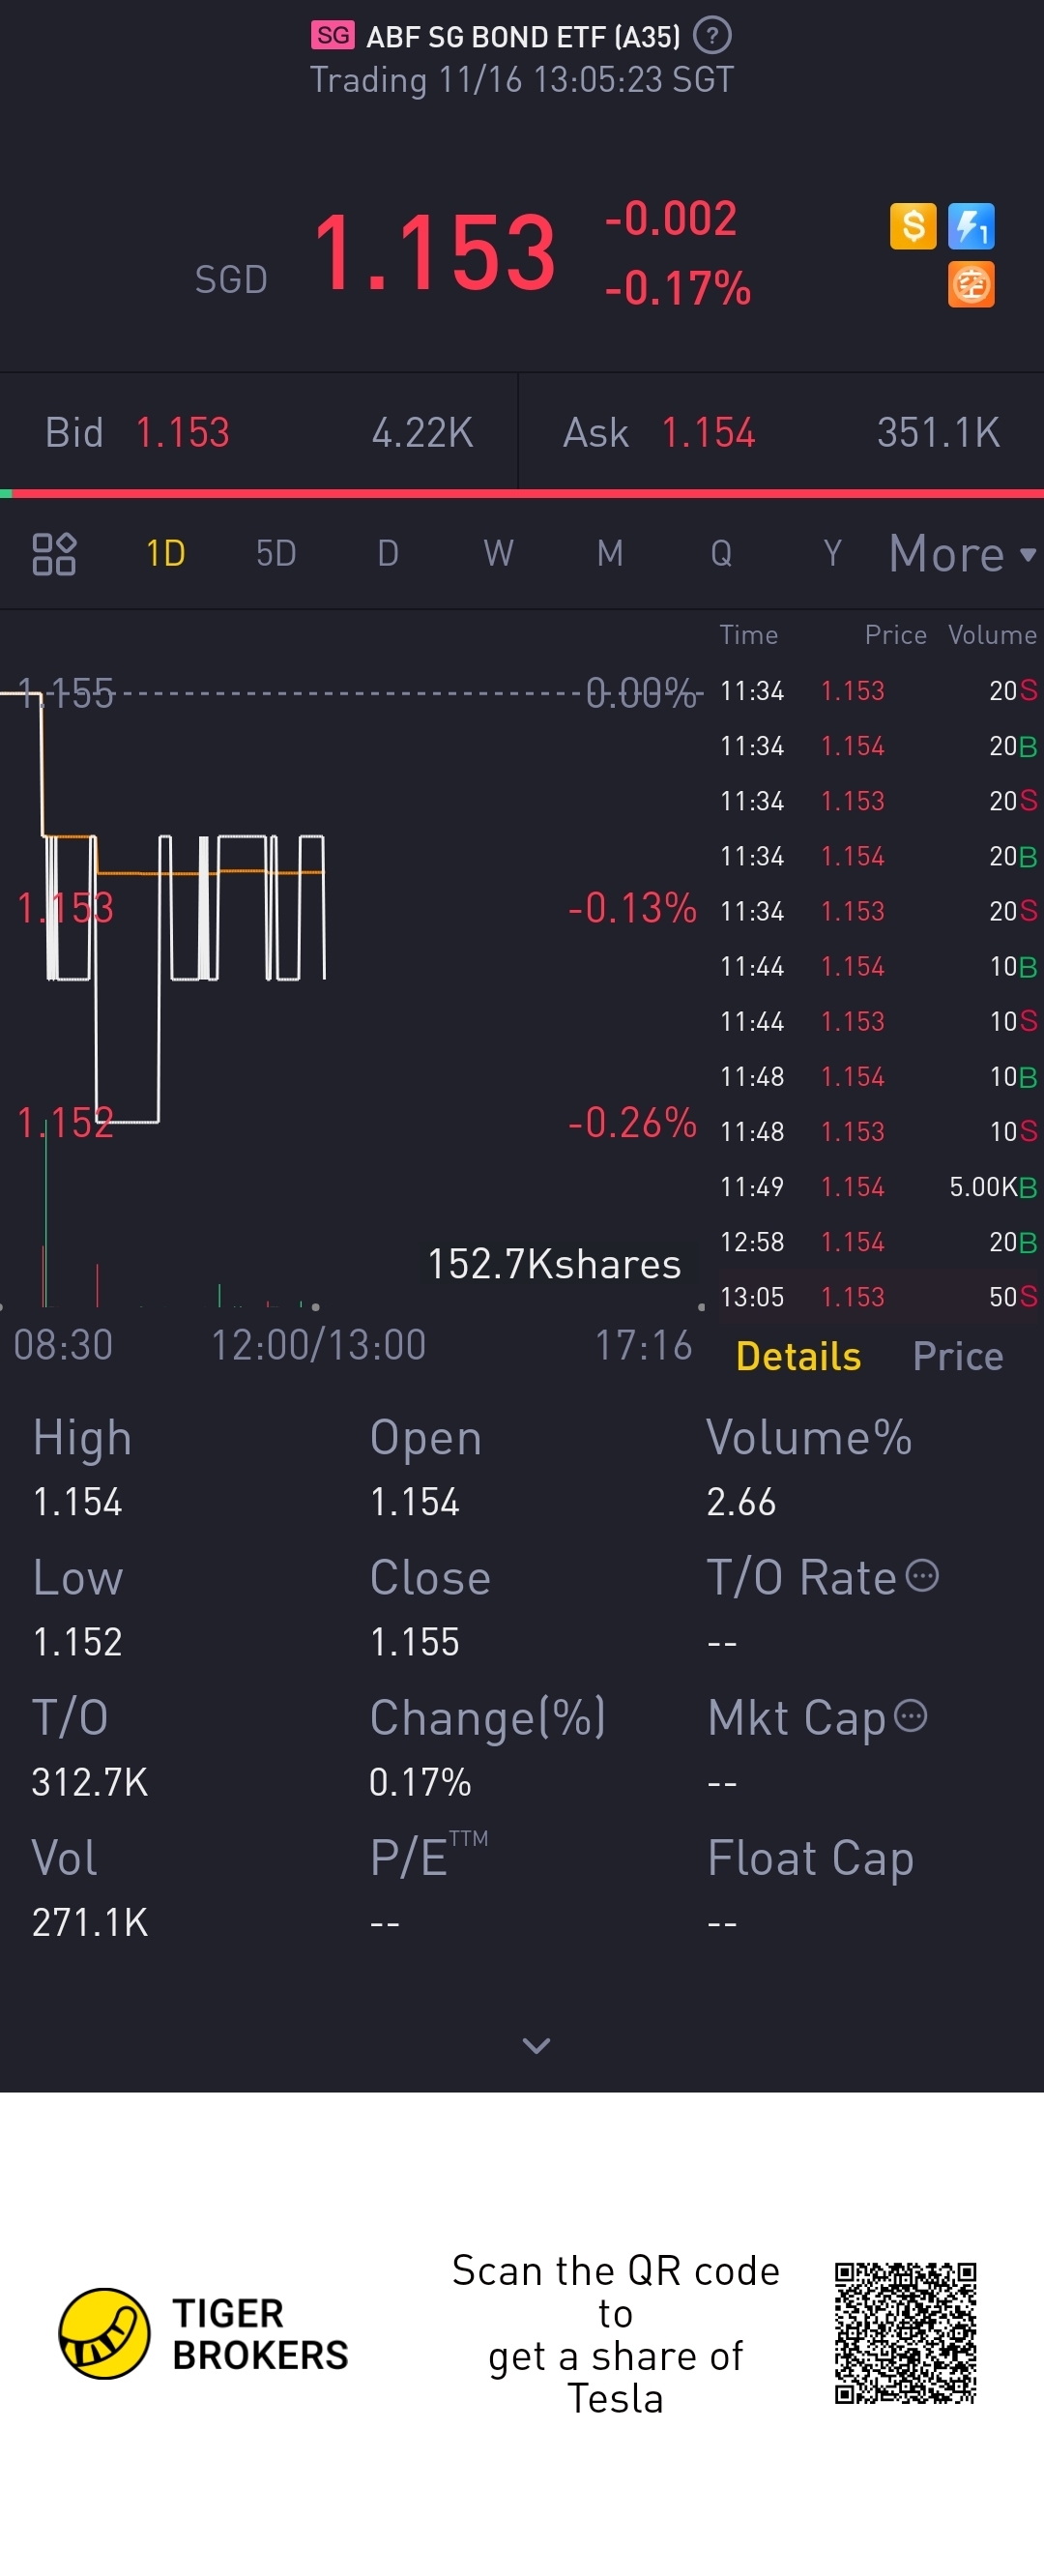1044x2576 pixels.
Task: Tap the orange round badge icon
Action: [971, 285]
